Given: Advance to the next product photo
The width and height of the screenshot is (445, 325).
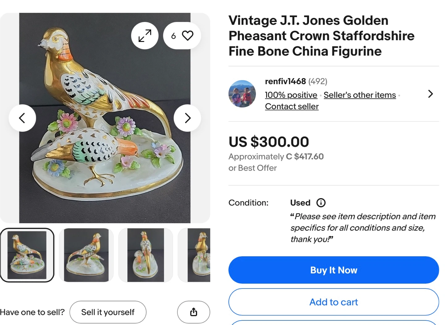Looking at the screenshot, I should click(187, 118).
